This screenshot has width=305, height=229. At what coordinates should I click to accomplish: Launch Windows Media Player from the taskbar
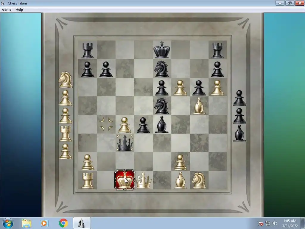point(45,223)
